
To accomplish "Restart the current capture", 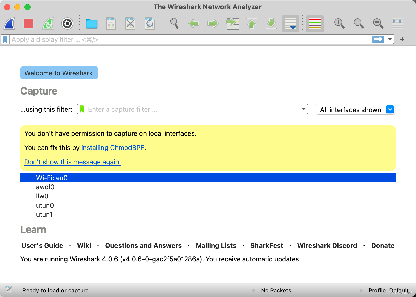I will point(48,23).
